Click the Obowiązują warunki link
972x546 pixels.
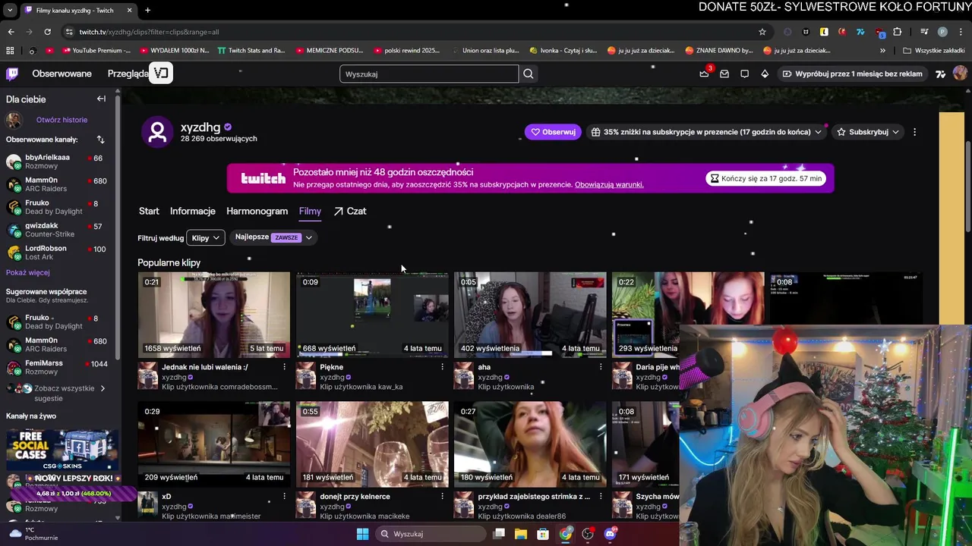tap(609, 184)
